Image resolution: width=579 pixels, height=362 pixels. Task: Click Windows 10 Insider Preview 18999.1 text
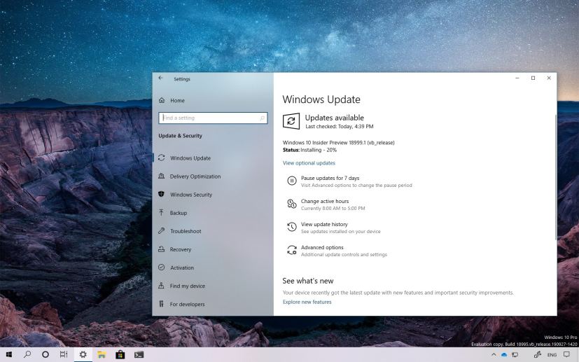click(338, 143)
